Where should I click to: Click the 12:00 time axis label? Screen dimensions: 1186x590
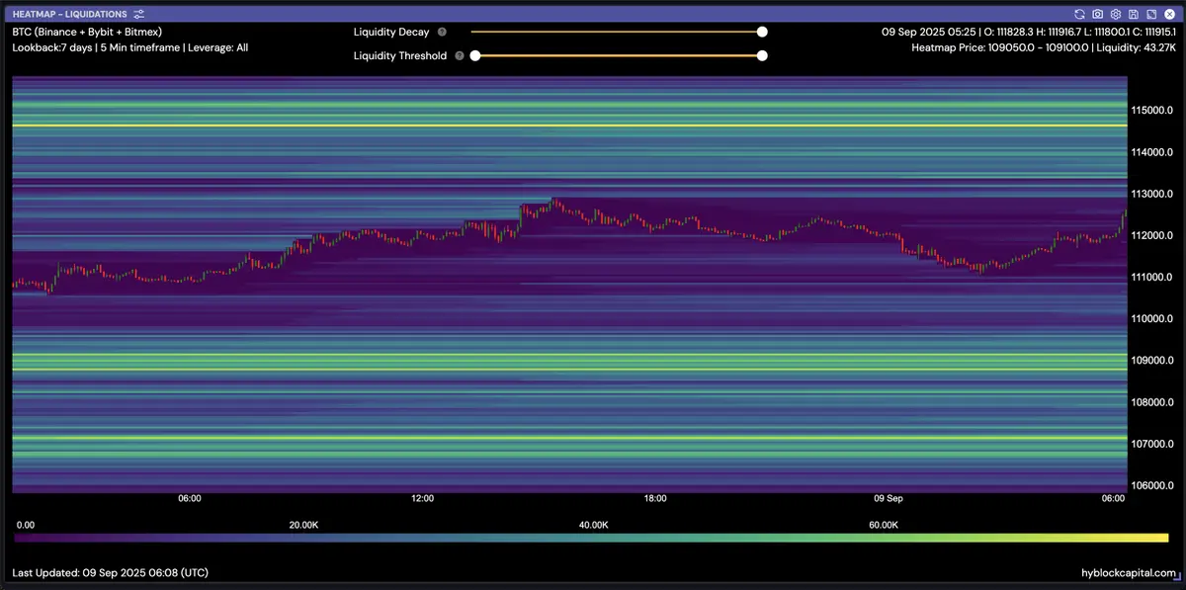422,499
